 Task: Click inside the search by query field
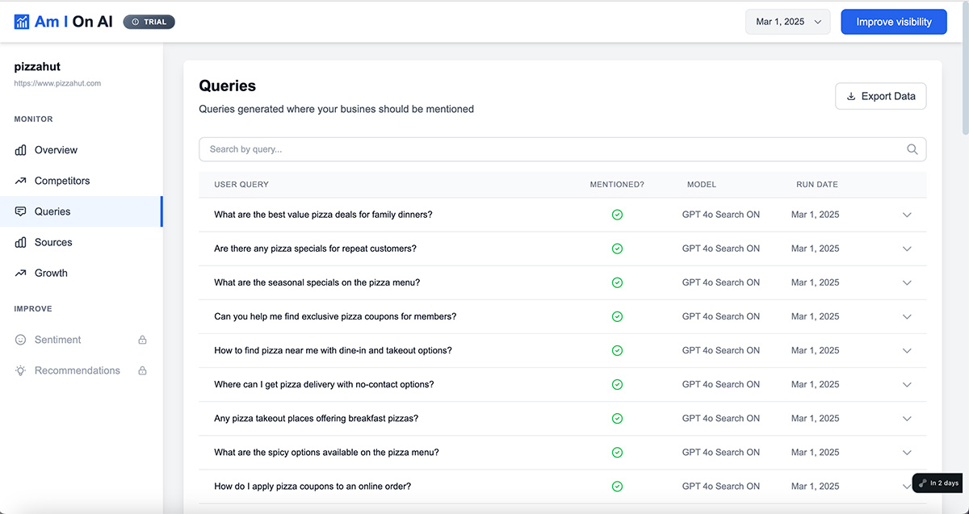tap(484, 149)
